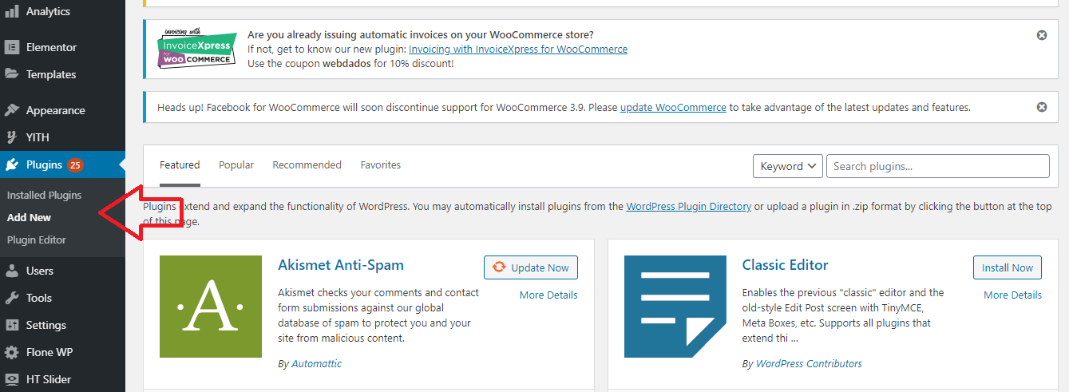Click the Plugins plug icon
Screen dimensions: 1069x392
(x=12, y=165)
